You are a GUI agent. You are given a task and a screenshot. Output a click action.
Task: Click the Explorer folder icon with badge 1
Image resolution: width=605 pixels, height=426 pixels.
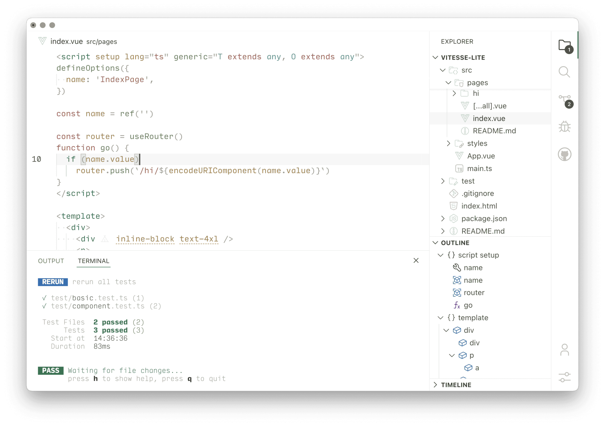point(565,45)
